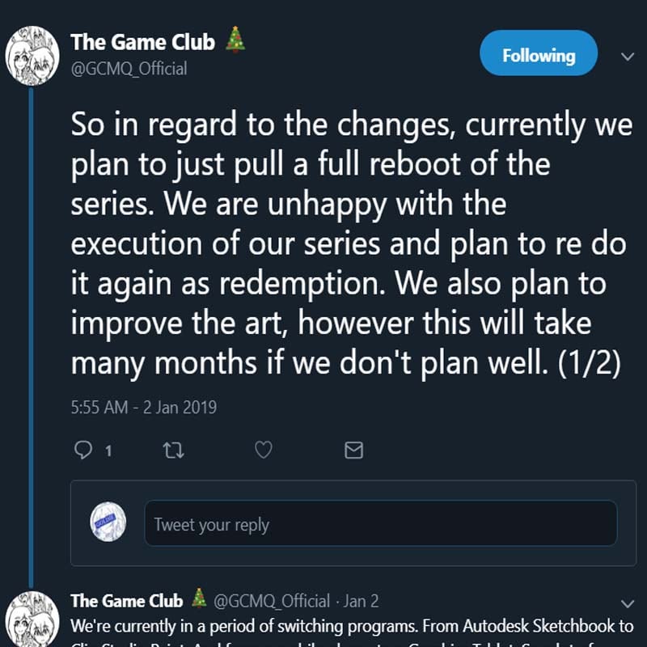Open the 5:55 AM - 2 Jan 2019 timestamp
The width and height of the screenshot is (647, 647).
pos(144,407)
